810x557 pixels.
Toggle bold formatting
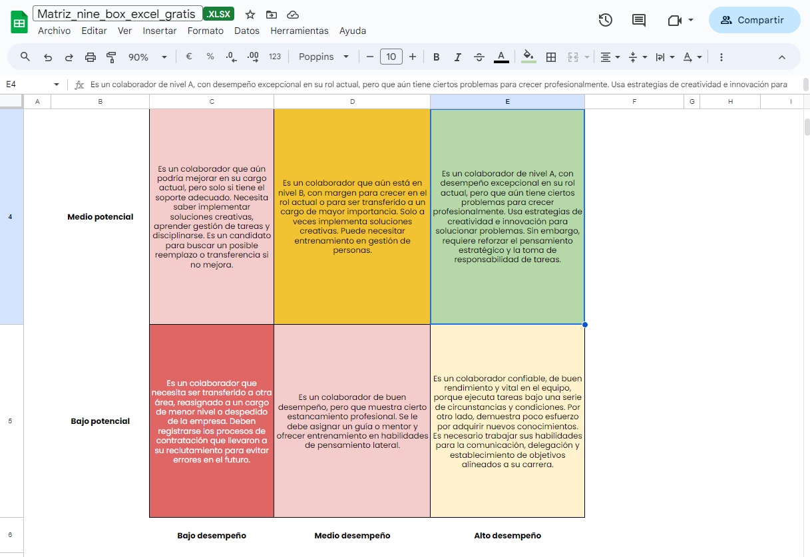pos(436,57)
